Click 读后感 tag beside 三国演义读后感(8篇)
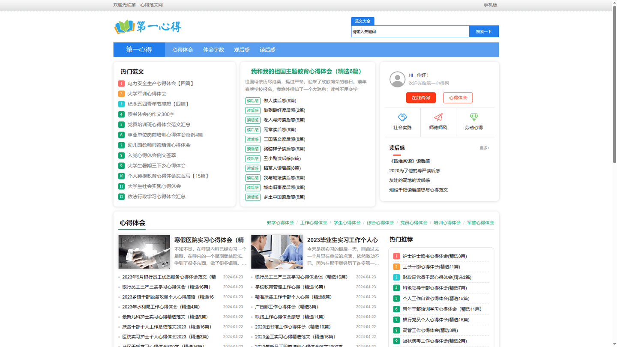This screenshot has height=347, width=617. (253, 139)
